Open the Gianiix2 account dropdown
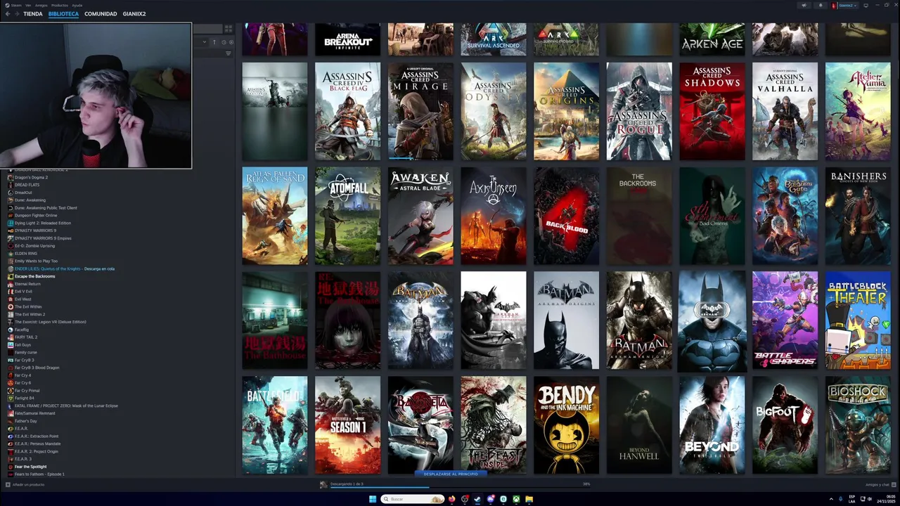 (847, 6)
